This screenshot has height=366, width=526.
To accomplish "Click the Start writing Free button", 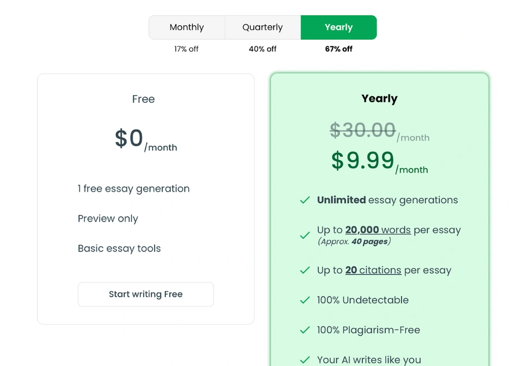I will (x=146, y=294).
